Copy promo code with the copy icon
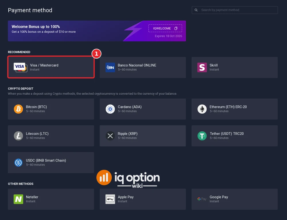 (x=176, y=28)
